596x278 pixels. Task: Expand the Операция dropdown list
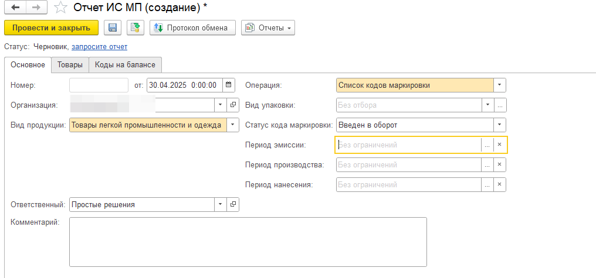pos(499,85)
